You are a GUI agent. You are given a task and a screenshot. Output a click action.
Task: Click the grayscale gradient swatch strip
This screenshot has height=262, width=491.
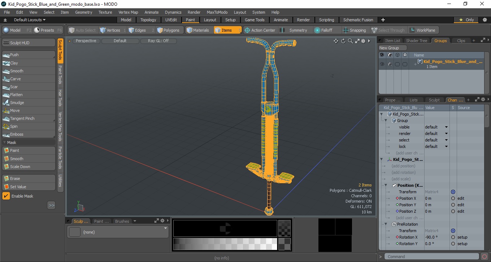click(225, 244)
